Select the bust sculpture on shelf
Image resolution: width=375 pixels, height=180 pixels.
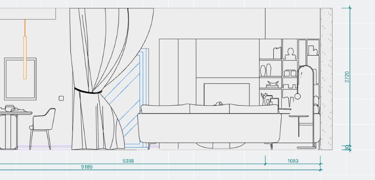[290, 54]
